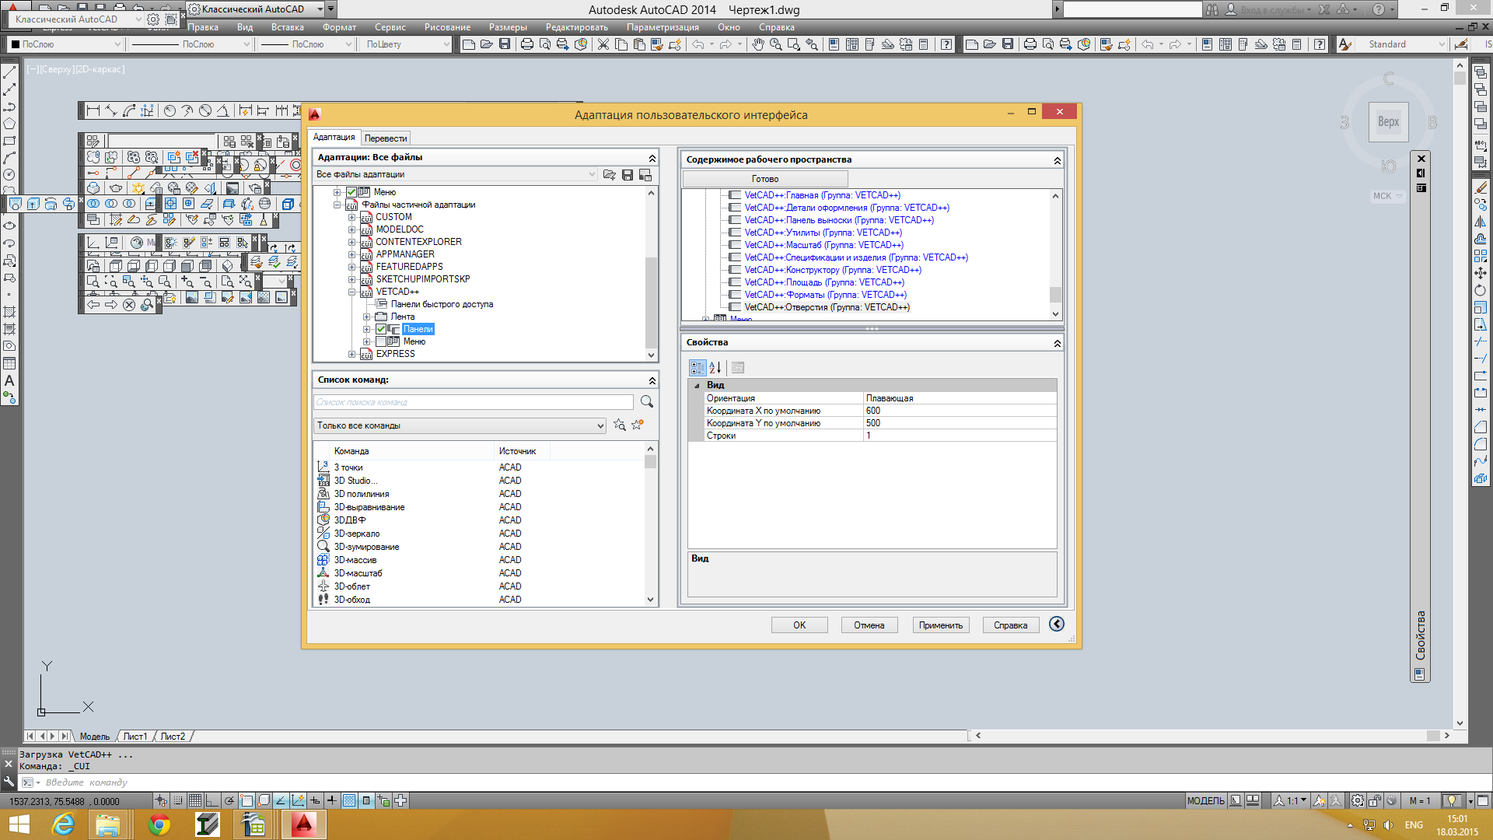This screenshot has width=1493, height=840.
Task: Select the multiline text A tool
Action: (x=9, y=381)
